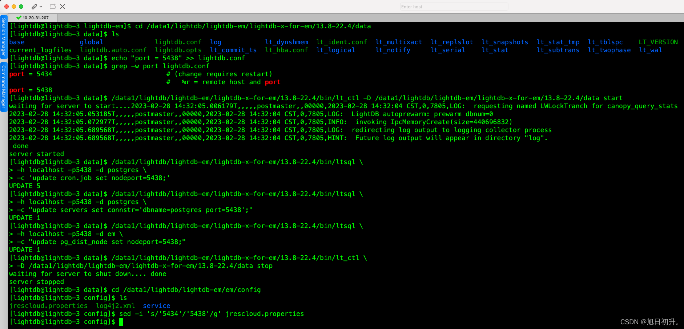
Task: Click 'Future log output will appear' hint text
Action: click(x=451, y=138)
